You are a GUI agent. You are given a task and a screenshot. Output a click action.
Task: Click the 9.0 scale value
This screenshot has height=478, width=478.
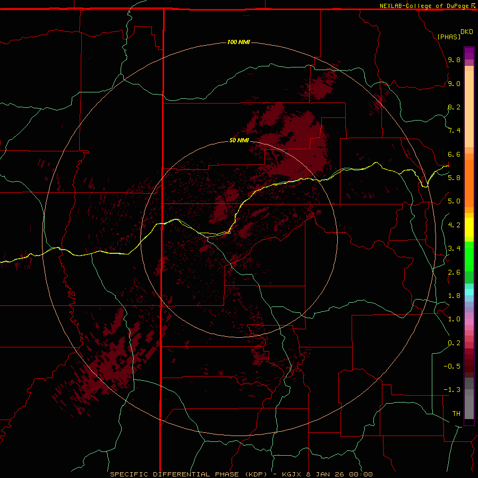454,83
